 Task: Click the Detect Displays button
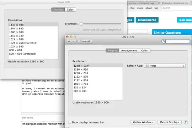coord(169,122)
